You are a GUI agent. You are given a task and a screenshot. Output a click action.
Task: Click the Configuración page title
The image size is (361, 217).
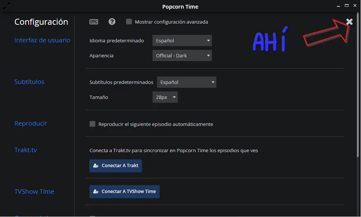click(41, 22)
